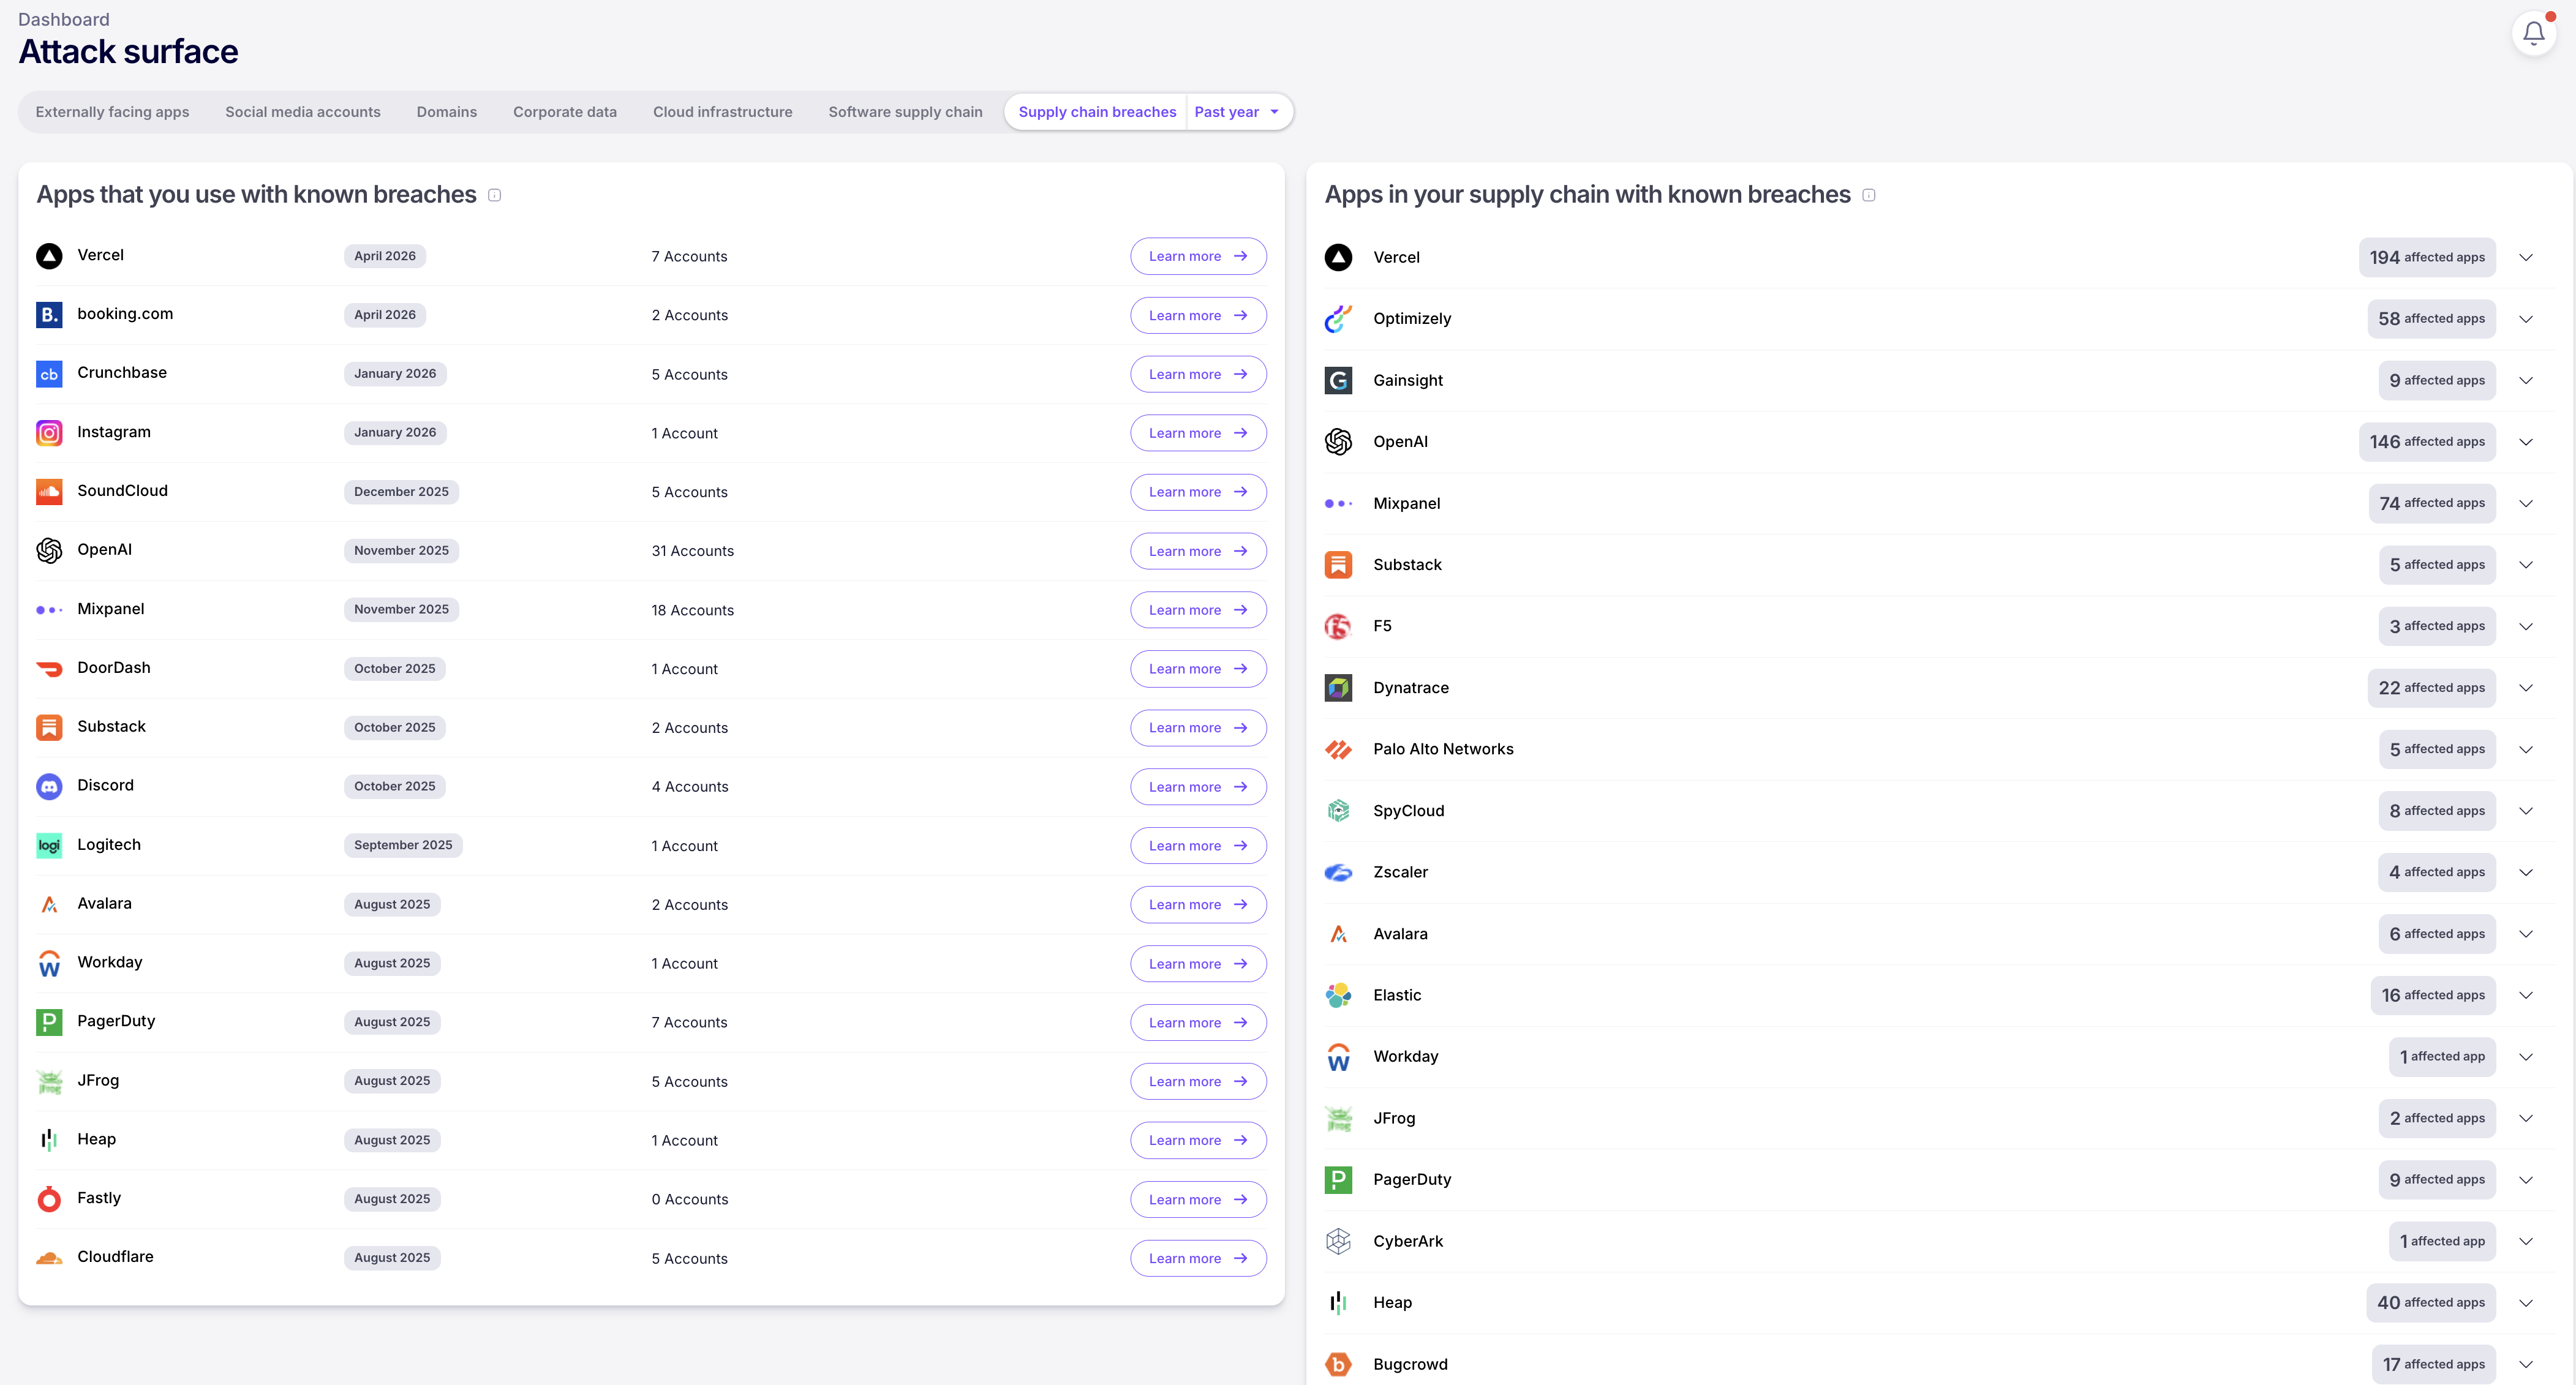Expand the Substack supply chain row
Screen dimensions: 2576x1385
2526,565
